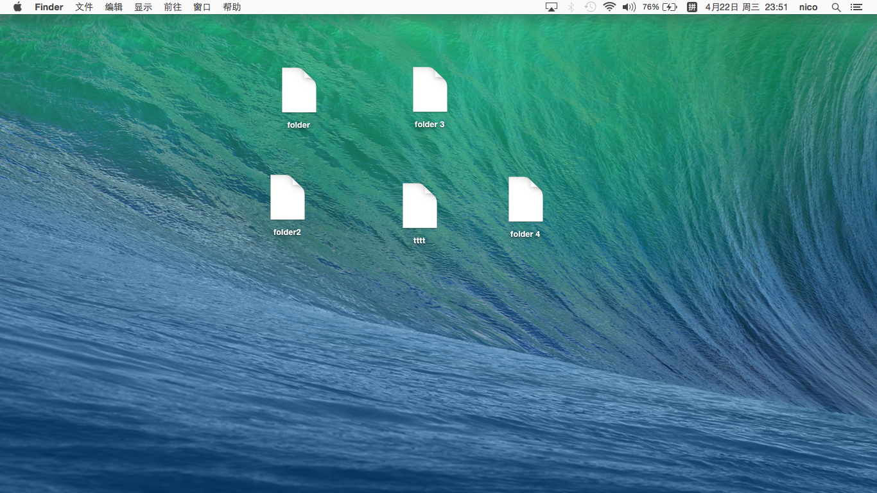This screenshot has height=493, width=877.
Task: Click the 'folder 4' file icon
Action: [526, 200]
